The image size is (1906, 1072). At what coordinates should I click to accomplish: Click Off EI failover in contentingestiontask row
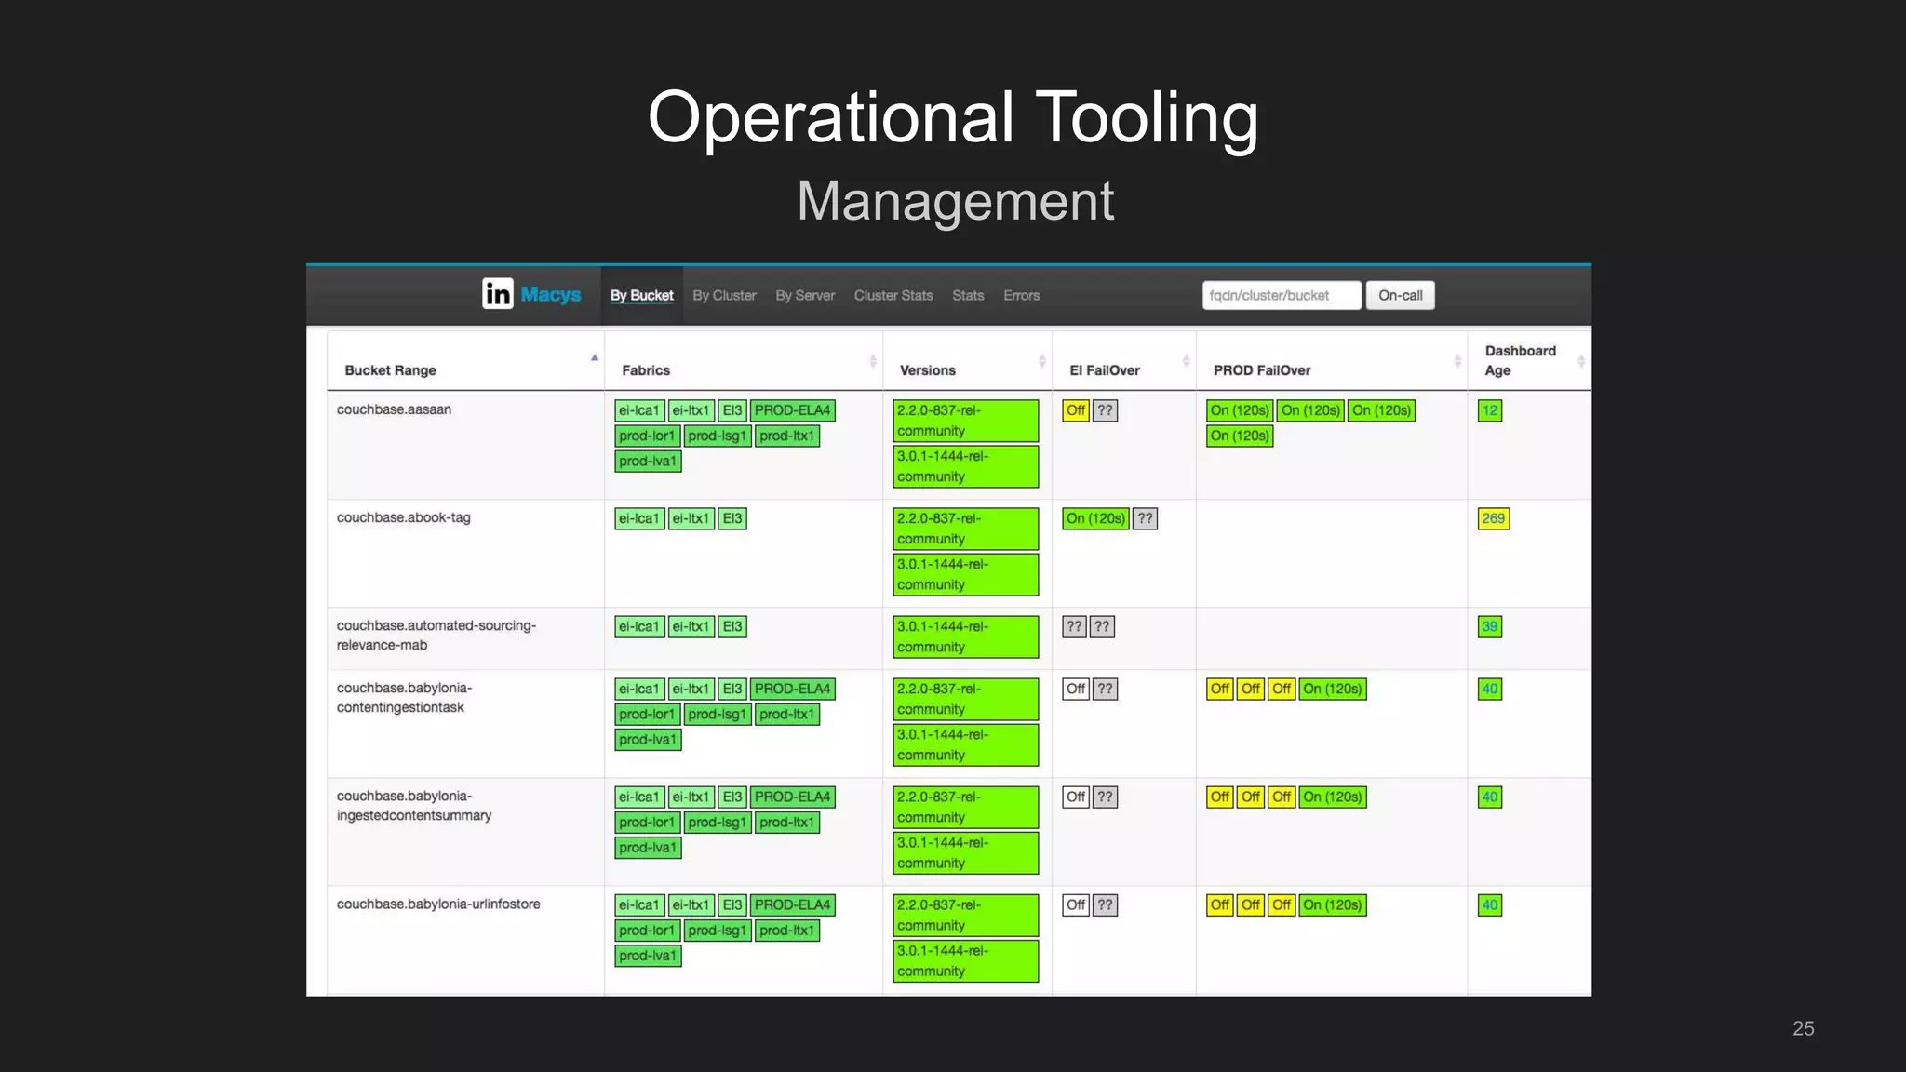click(1076, 689)
